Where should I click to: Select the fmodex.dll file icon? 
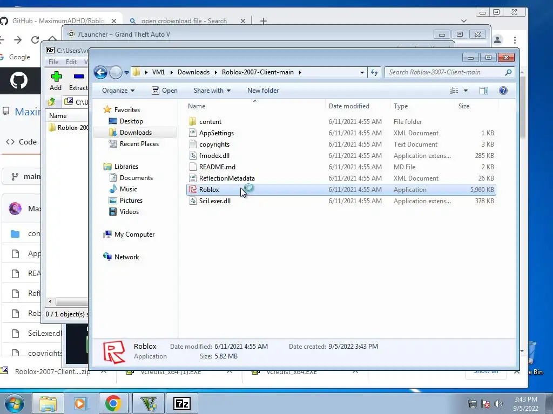193,155
